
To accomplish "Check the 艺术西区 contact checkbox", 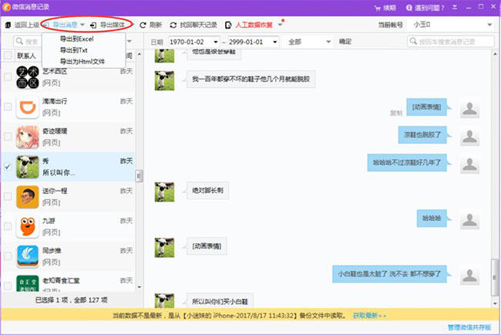I will tap(8, 76).
